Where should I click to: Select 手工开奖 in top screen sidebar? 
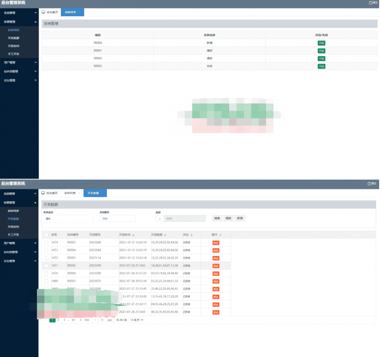point(14,54)
